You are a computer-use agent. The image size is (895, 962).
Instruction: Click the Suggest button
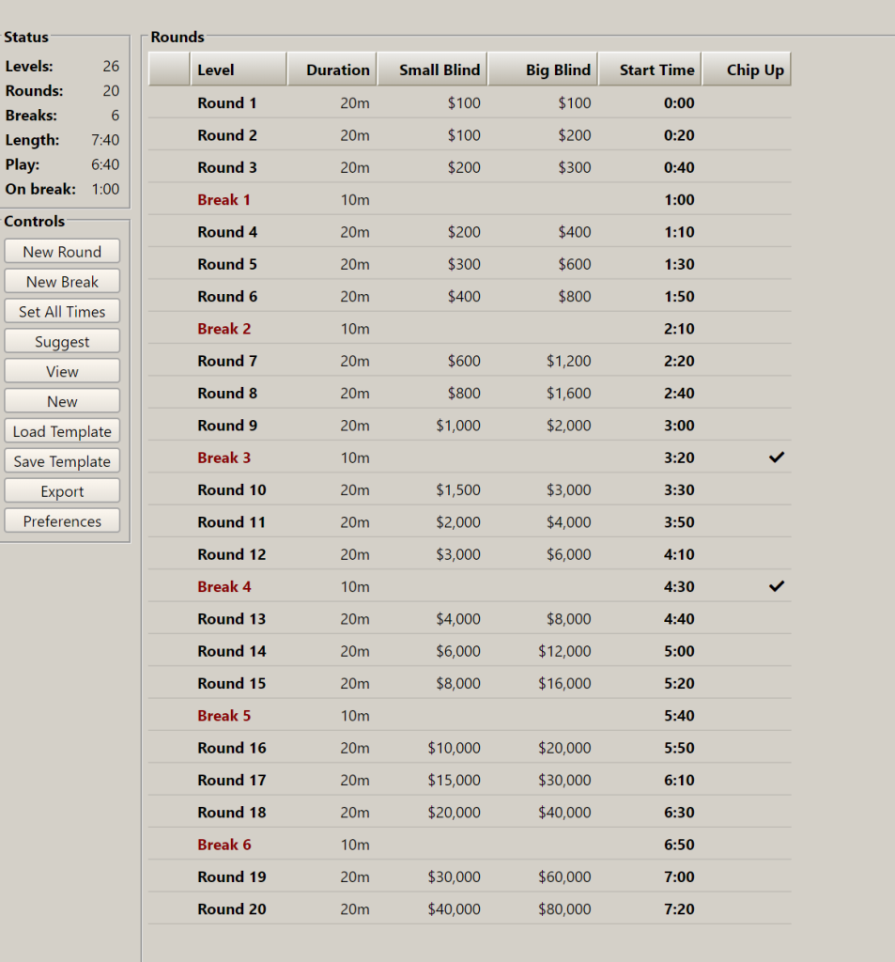(x=62, y=342)
